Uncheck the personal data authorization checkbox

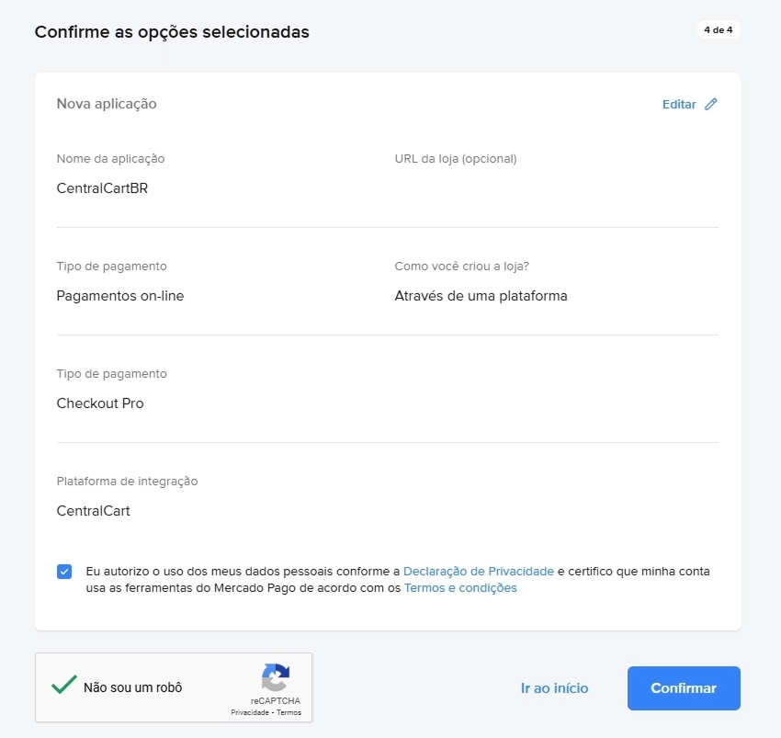(64, 571)
